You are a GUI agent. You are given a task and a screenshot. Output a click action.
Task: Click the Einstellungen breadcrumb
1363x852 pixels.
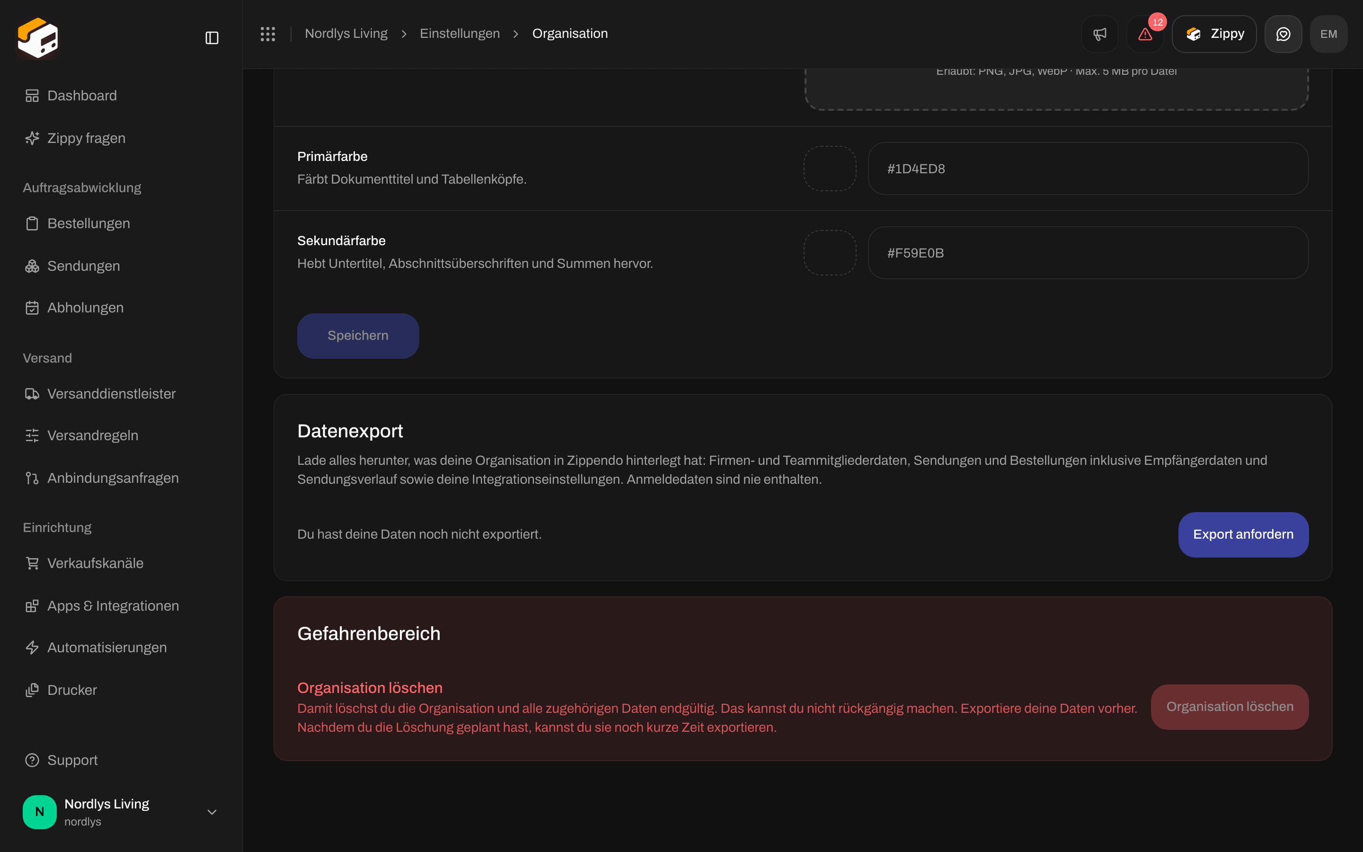(460, 34)
